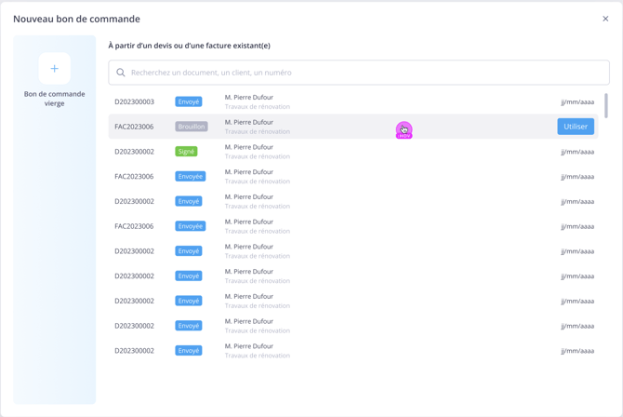
Task: Close the Nouveau bon de commande dialog
Action: [x=605, y=19]
